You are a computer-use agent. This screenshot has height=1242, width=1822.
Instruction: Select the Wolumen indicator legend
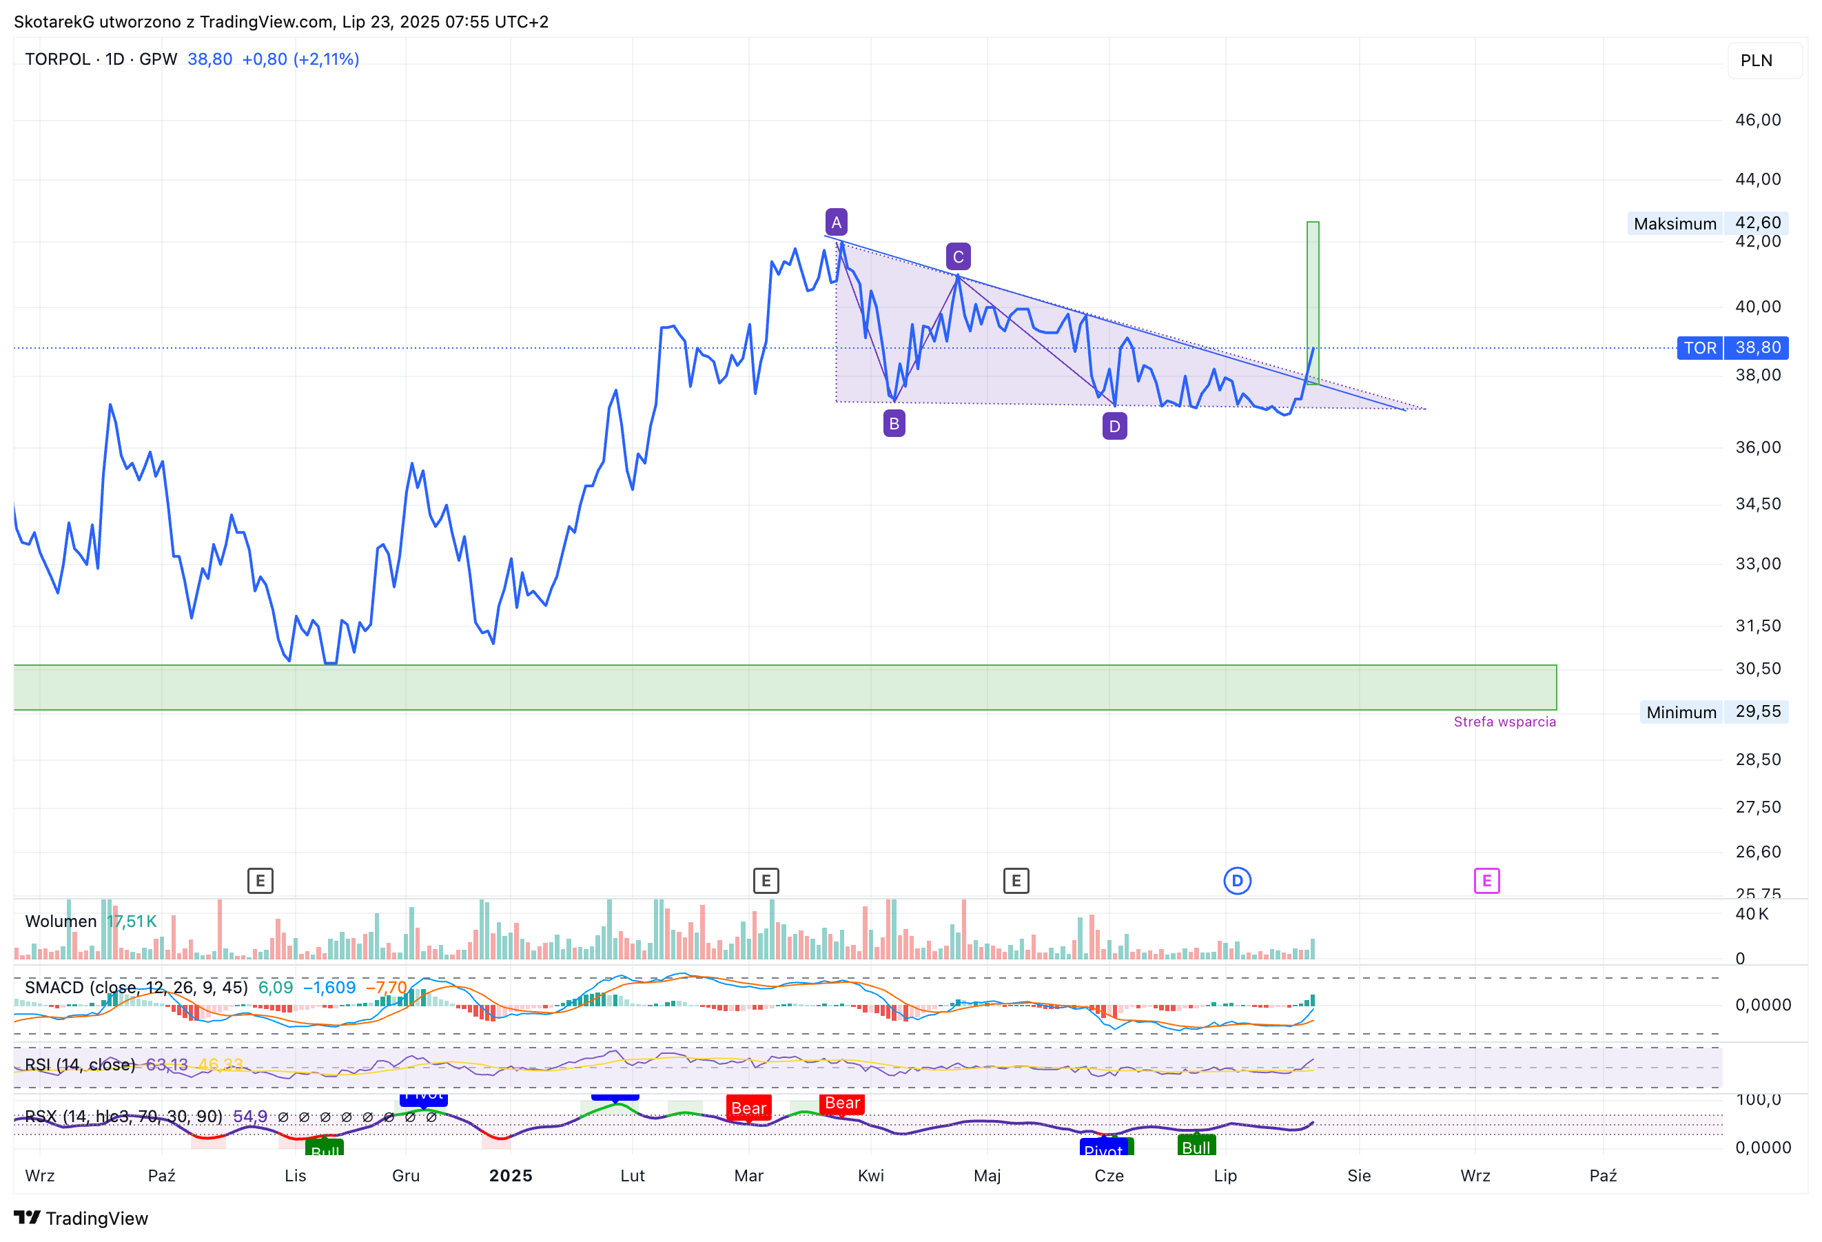point(61,922)
